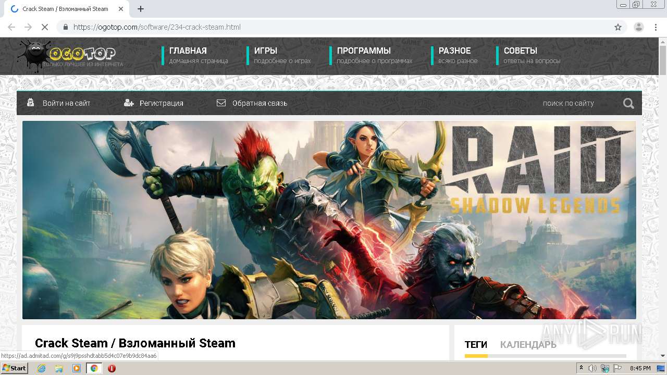667x375 pixels.
Task: Open the Chrome profile avatar
Action: coord(639,27)
